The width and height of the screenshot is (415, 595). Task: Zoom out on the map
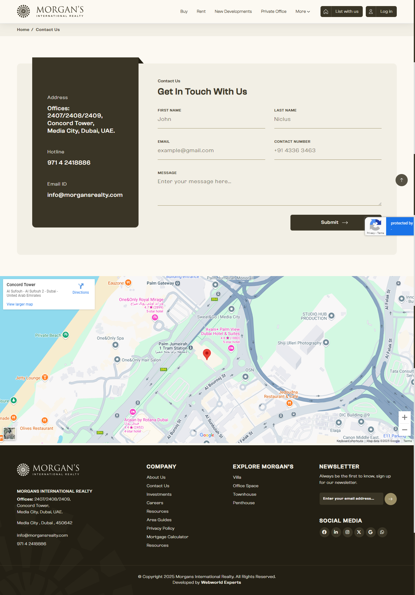click(404, 430)
